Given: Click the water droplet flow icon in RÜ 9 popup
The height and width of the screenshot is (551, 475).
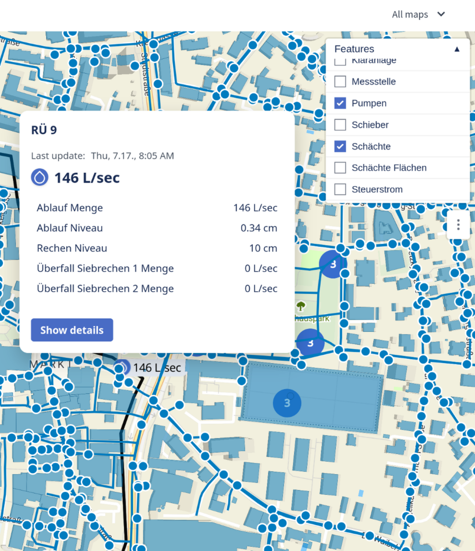Looking at the screenshot, I should 39,177.
